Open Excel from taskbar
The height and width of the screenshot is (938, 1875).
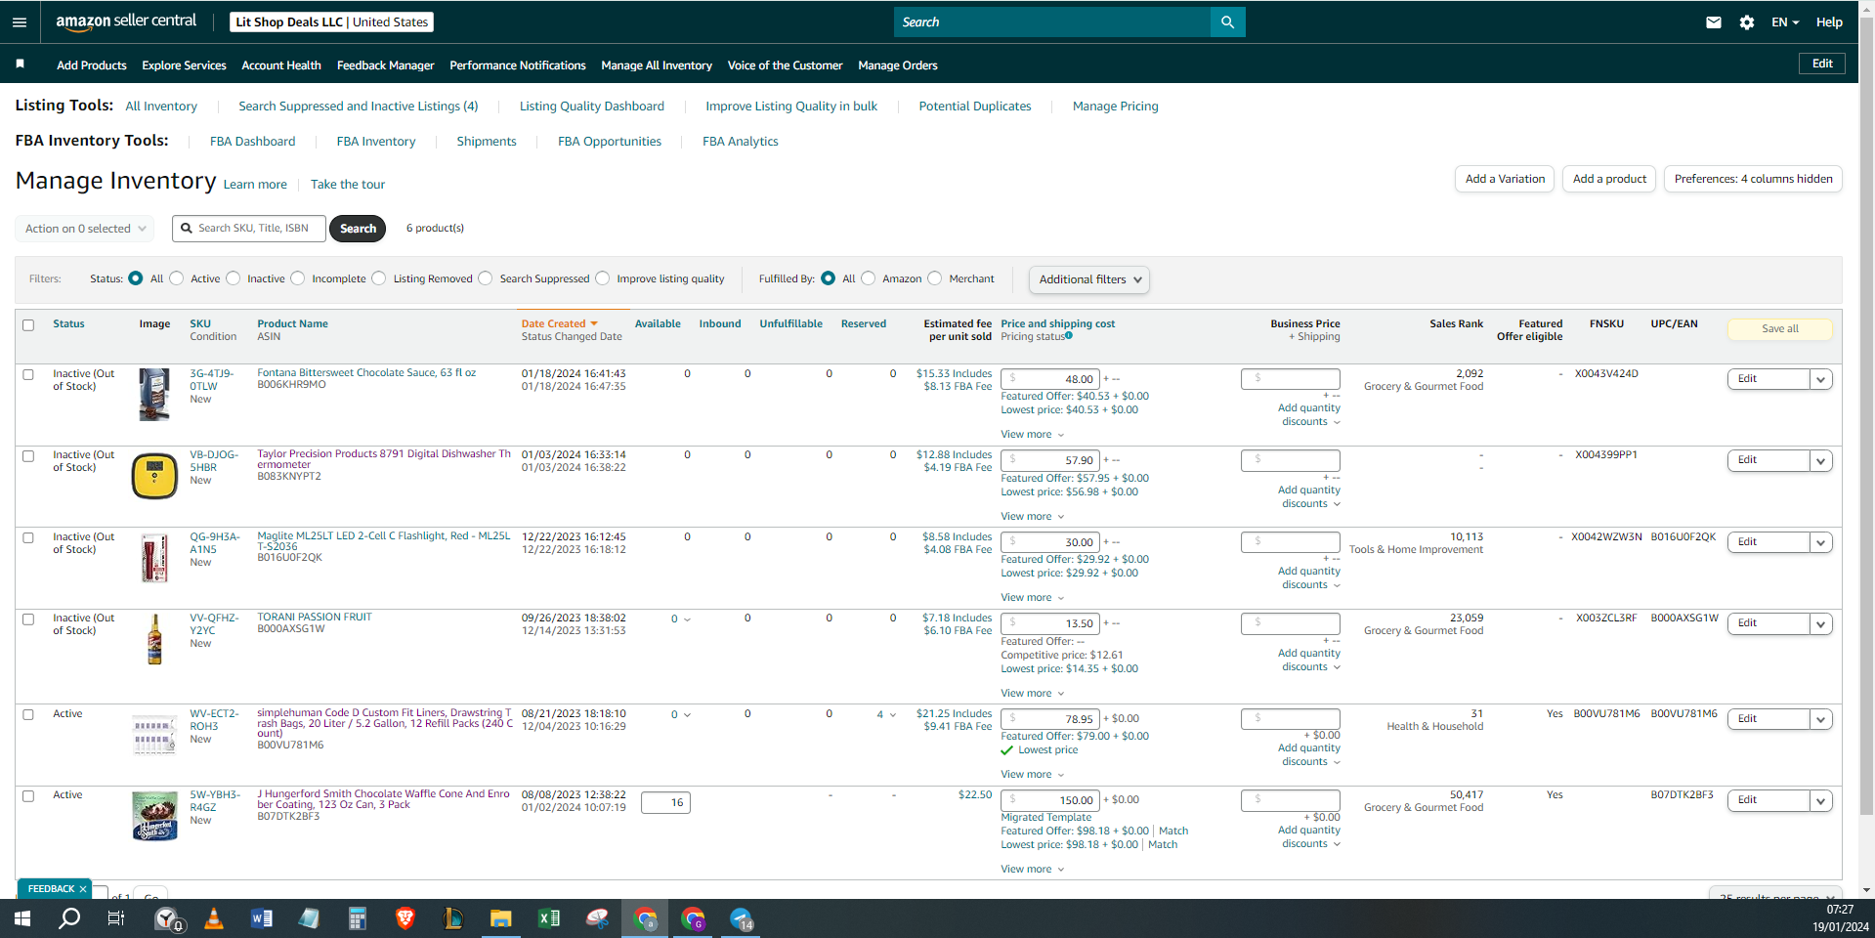pos(548,918)
